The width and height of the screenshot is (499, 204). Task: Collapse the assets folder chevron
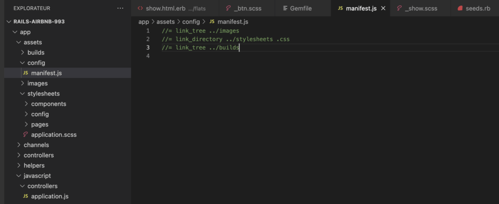tap(19, 42)
